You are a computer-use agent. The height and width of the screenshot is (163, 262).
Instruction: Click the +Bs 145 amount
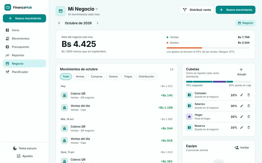coord(167,95)
